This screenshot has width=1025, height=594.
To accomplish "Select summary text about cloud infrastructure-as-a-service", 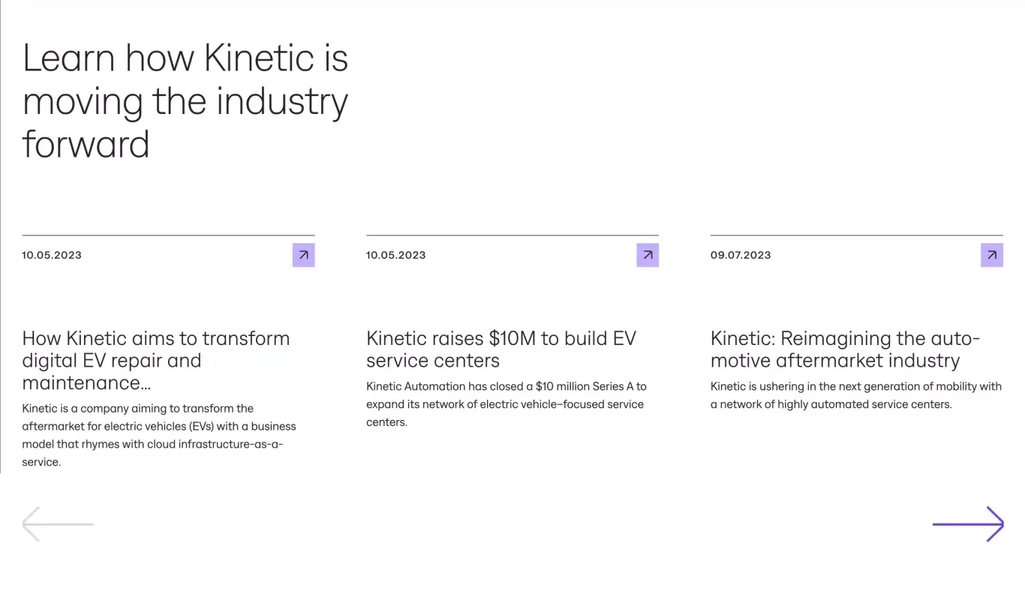I will point(159,435).
